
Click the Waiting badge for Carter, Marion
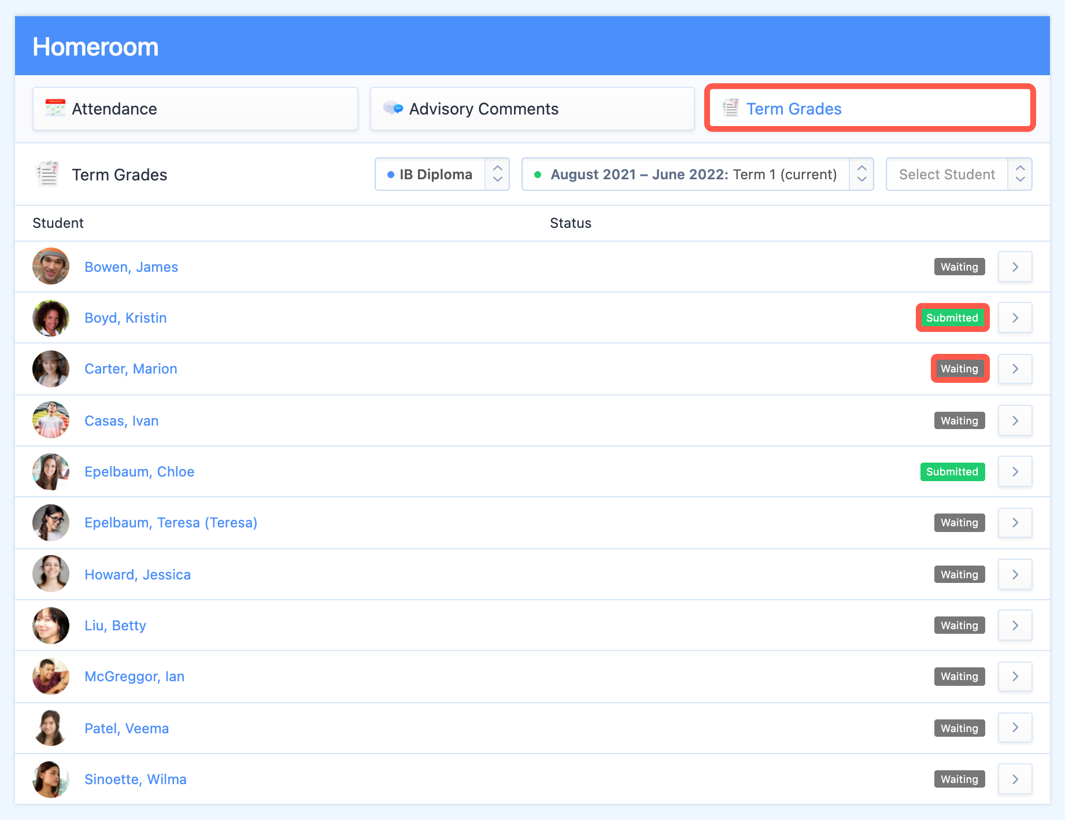pos(959,368)
